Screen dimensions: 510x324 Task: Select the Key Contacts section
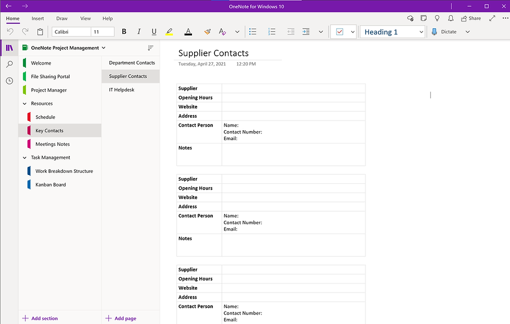tap(60, 131)
